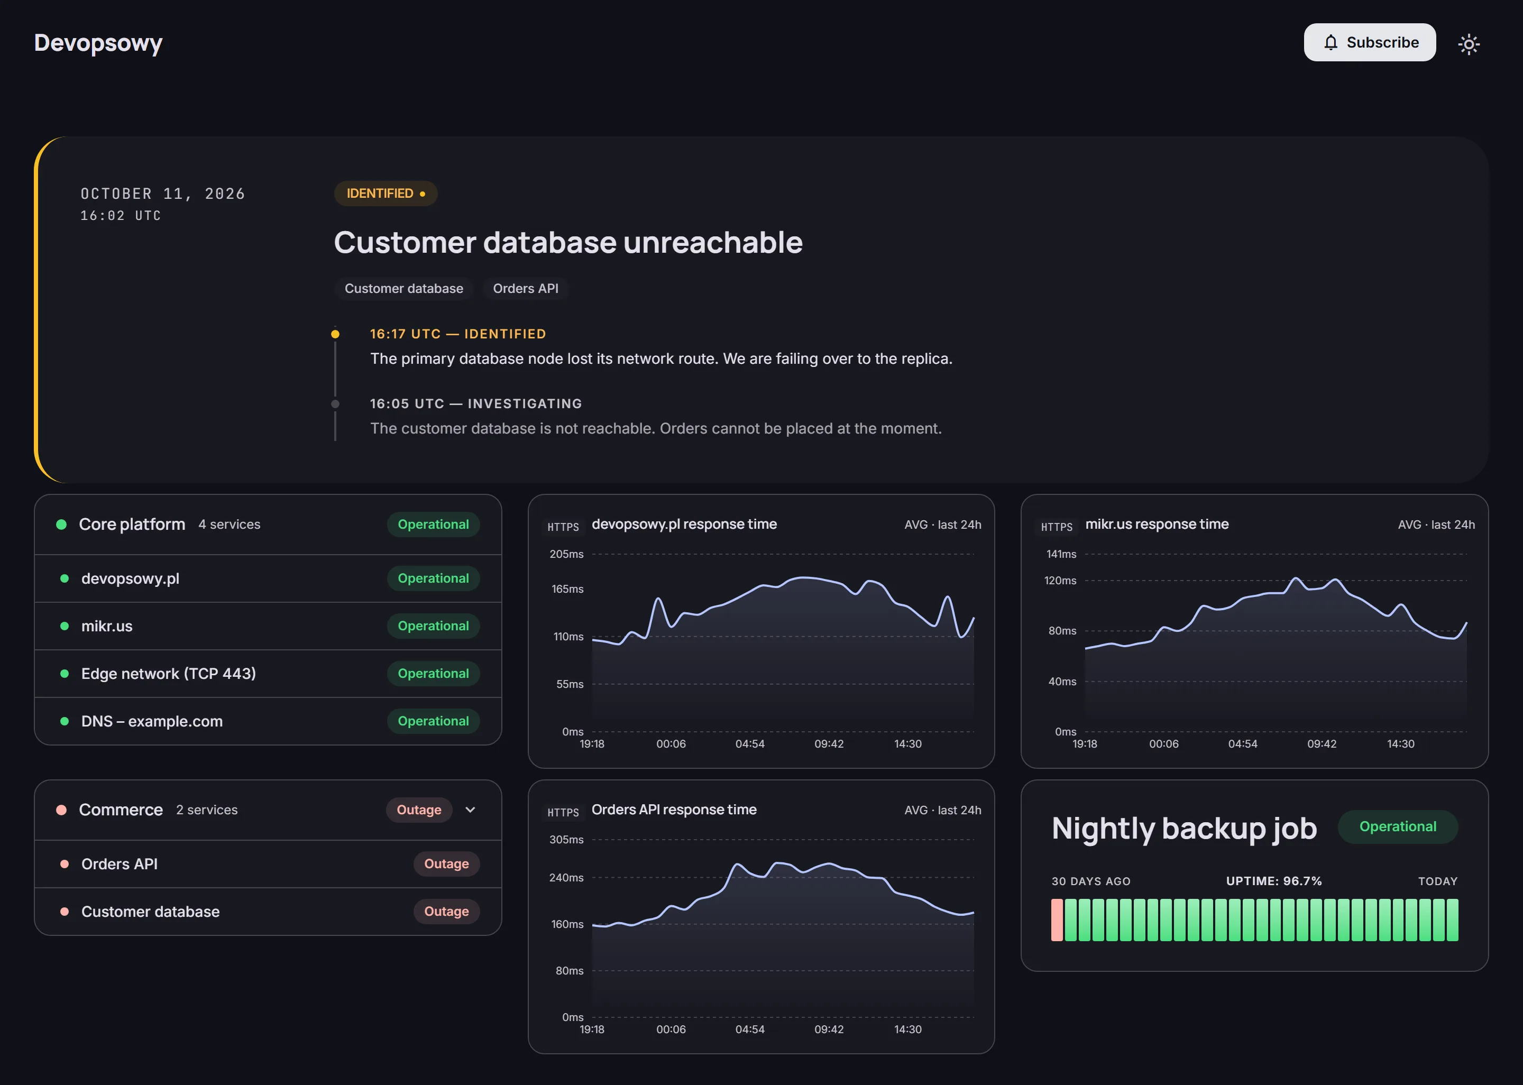The height and width of the screenshot is (1085, 1523).
Task: Click the green status dot beside Core platform
Action: tap(61, 525)
